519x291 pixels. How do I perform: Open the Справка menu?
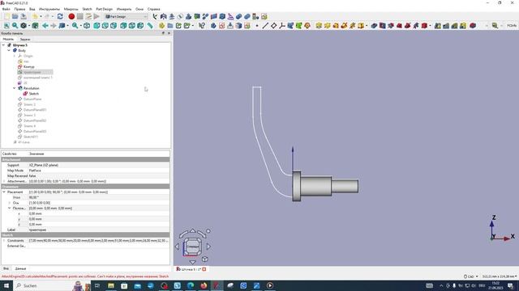click(x=153, y=9)
